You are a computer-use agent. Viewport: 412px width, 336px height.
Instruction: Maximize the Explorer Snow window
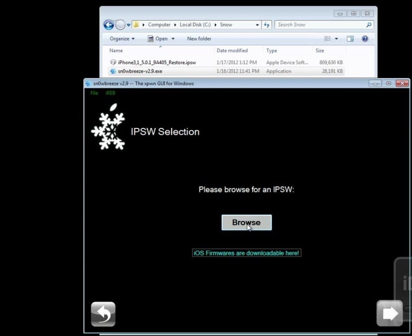(x=354, y=13)
